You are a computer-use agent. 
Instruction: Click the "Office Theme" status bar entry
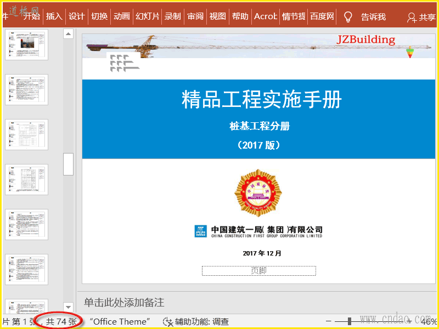tap(120, 322)
